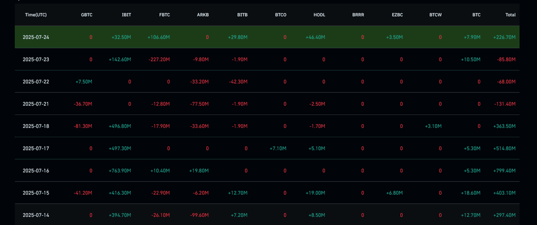The image size is (537, 225).
Task: Click the GBTC column header
Action: coord(86,15)
